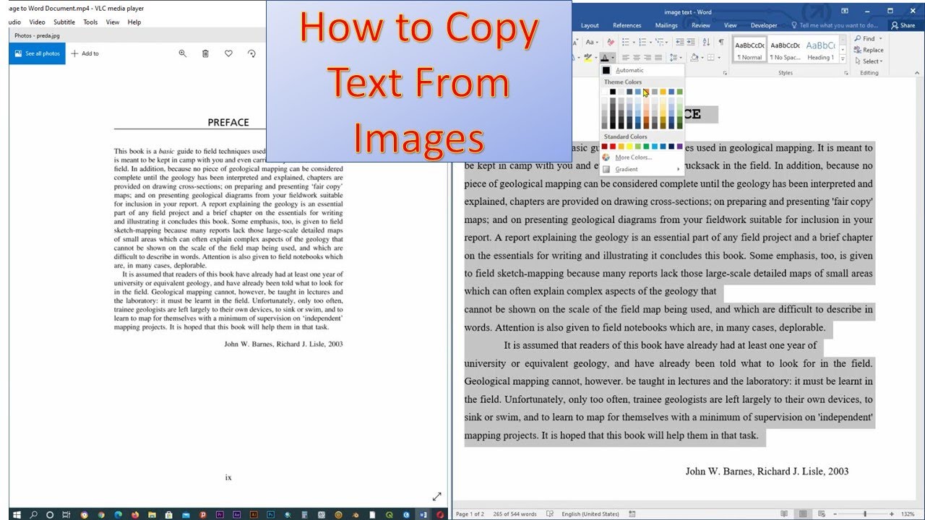Pick the black theme color swatch
This screenshot has width=925, height=520.
[x=613, y=92]
